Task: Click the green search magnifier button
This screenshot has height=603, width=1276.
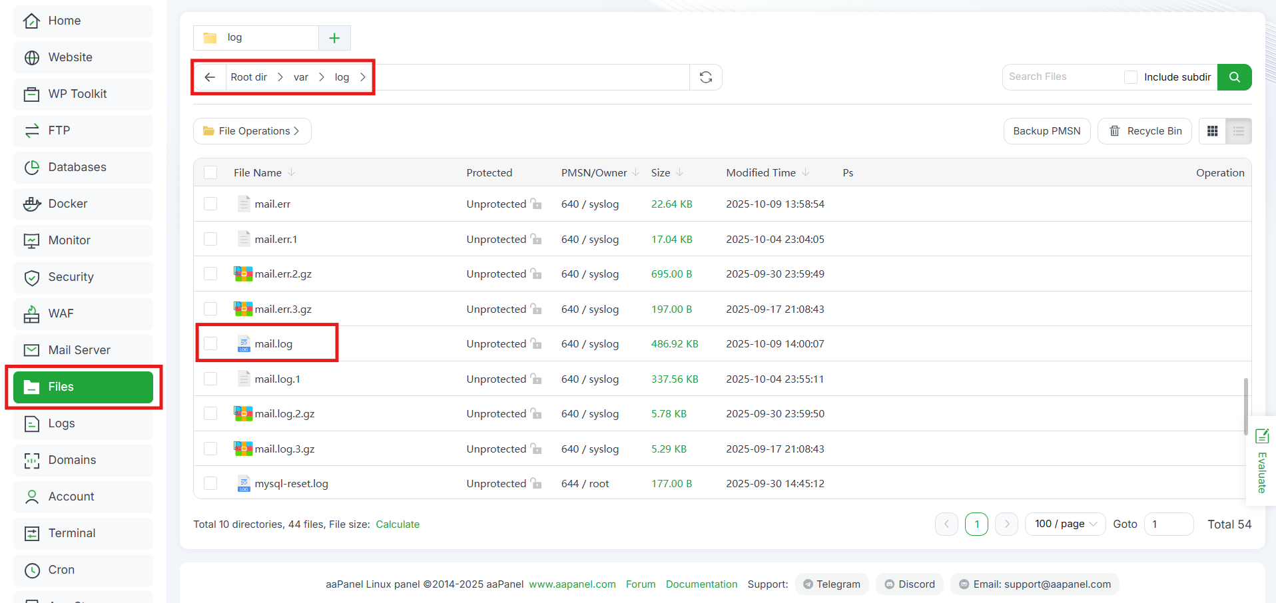Action: click(x=1235, y=77)
